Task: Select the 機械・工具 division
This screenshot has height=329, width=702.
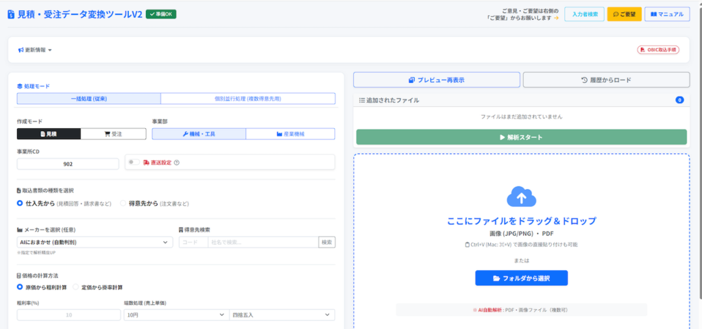Action: 199,134
